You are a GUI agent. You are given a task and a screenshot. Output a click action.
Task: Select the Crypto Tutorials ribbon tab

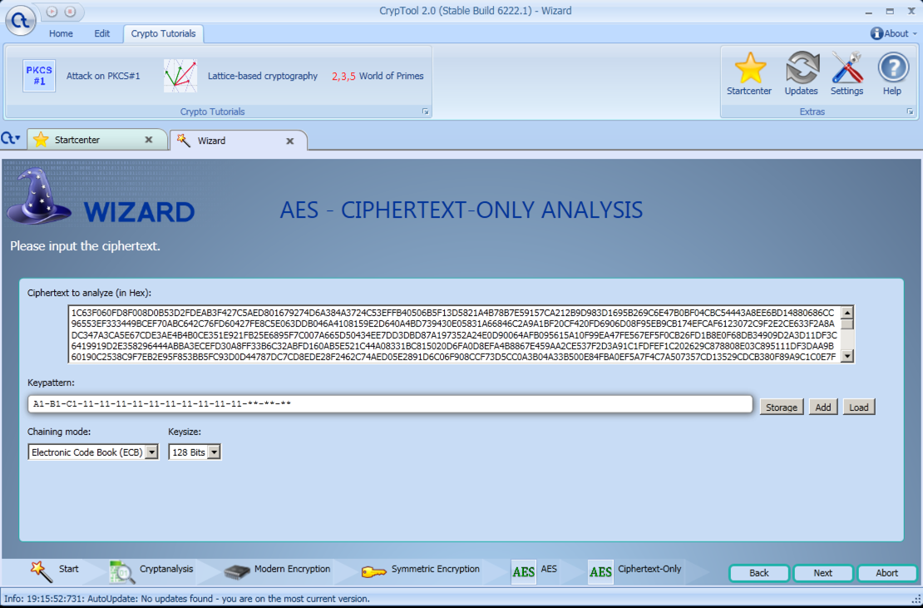pyautogui.click(x=163, y=33)
